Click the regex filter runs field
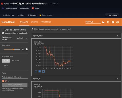This screenshot has width=122, height=98. (x=15, y=77)
